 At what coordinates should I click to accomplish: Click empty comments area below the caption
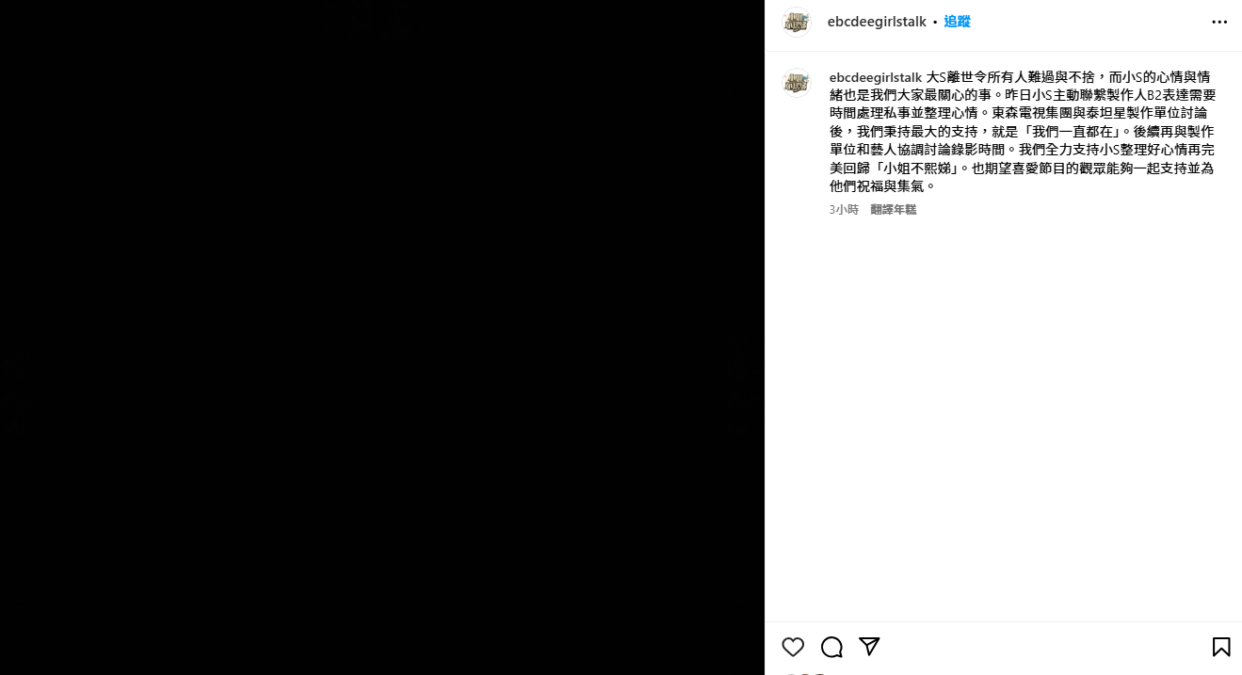click(x=1003, y=414)
